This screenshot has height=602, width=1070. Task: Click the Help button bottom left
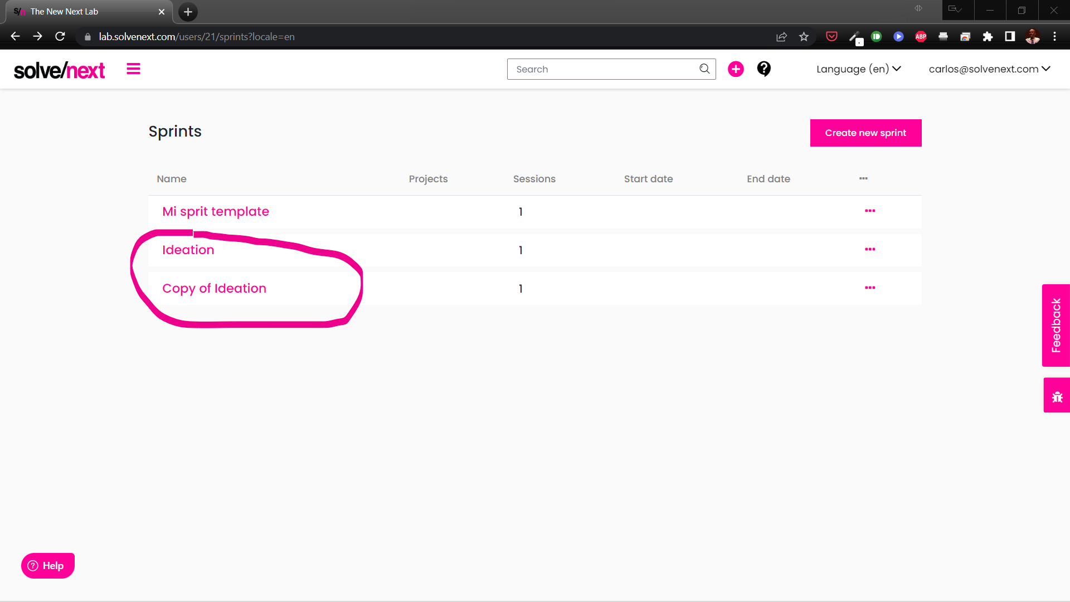48,566
